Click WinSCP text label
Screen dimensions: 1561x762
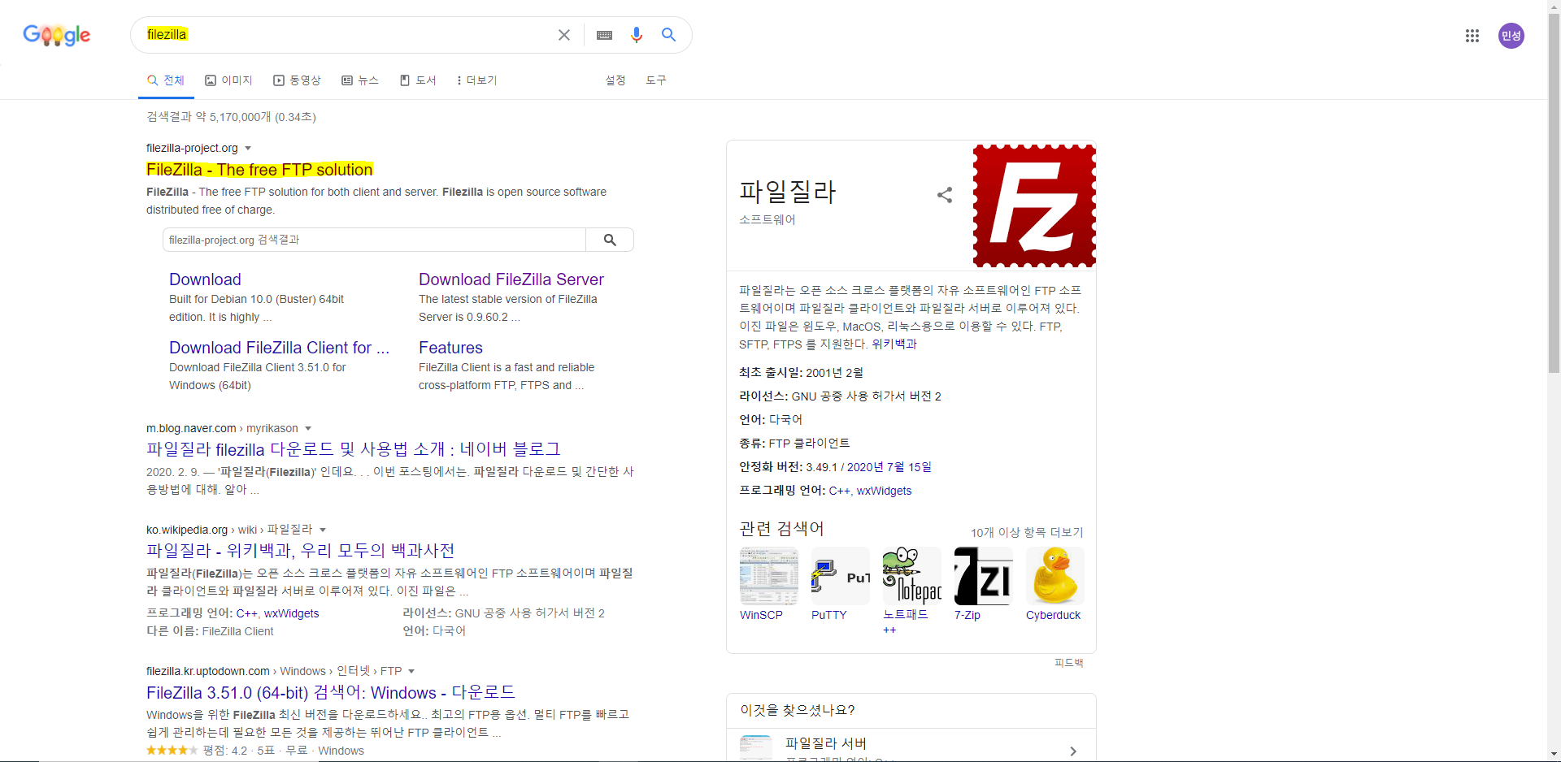click(761, 615)
